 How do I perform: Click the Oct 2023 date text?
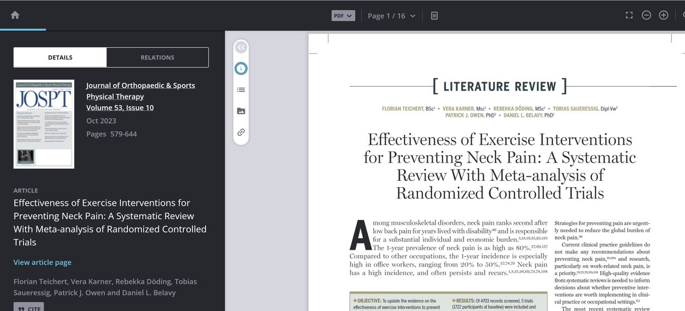pos(101,121)
